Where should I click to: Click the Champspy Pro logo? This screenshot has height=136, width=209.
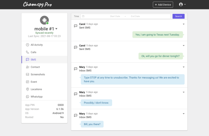click(x=37, y=4)
